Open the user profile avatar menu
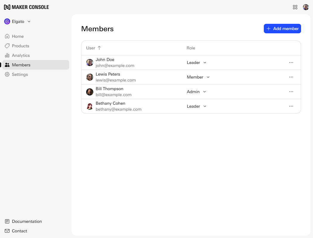Viewport: 313px width, 238px height. [306, 7]
